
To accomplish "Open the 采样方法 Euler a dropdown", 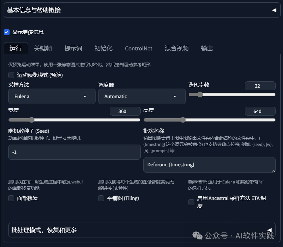I will [52, 96].
